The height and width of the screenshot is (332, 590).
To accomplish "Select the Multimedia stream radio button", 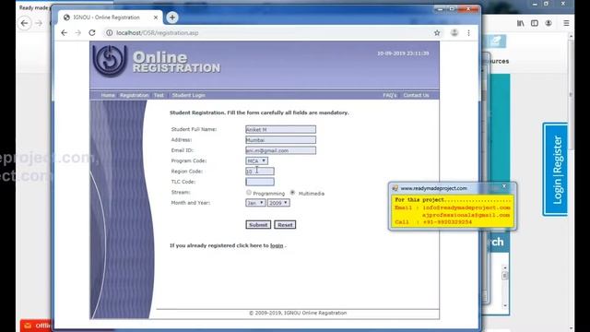I will click(292, 193).
